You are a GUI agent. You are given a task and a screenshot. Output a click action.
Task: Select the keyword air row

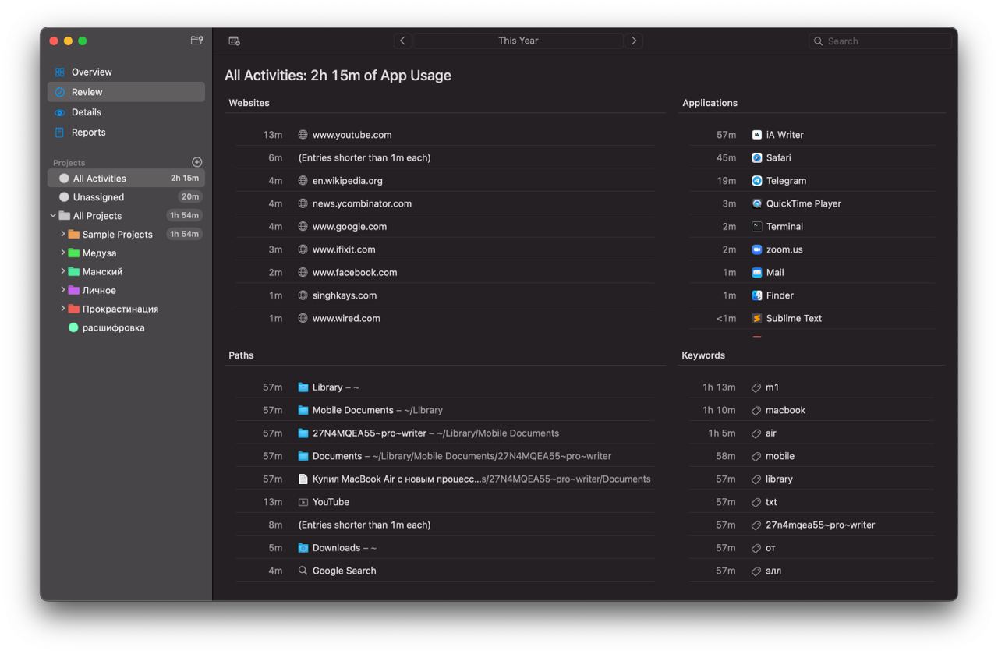tap(811, 433)
